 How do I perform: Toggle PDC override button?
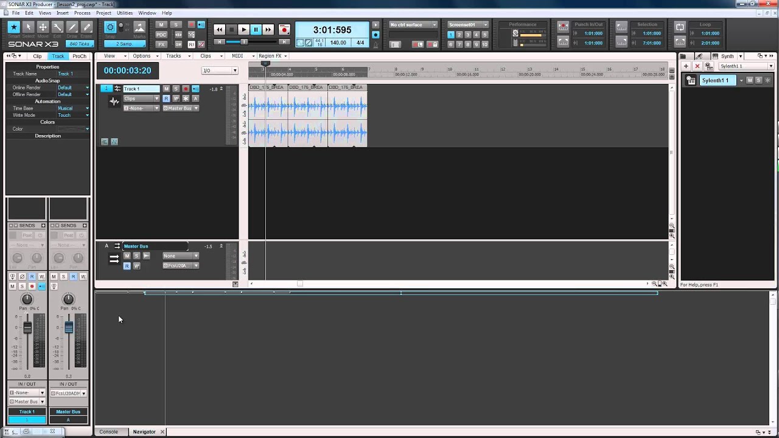pyautogui.click(x=161, y=35)
